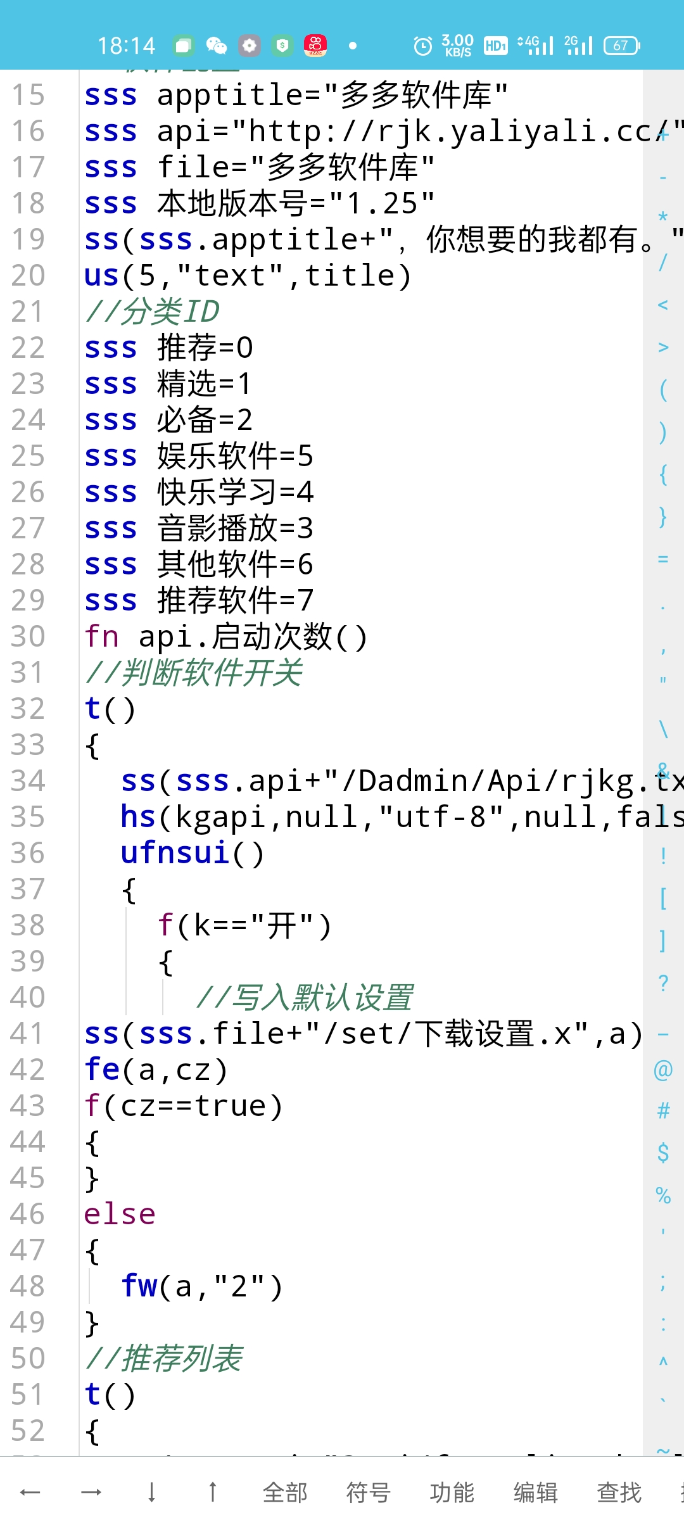Insert the ? symbol from sidebar

663,983
